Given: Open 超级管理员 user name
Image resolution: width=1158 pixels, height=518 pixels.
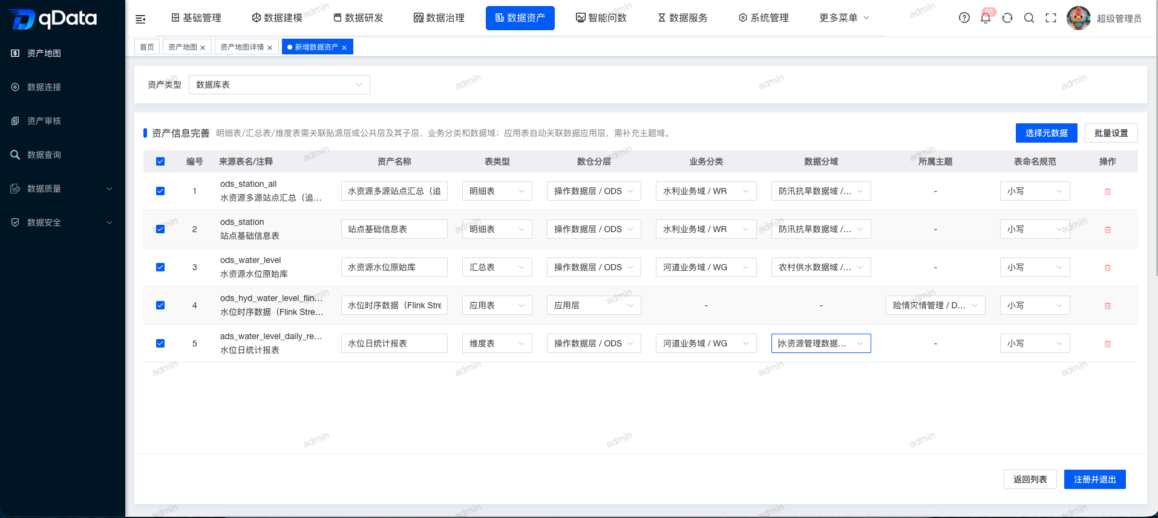Looking at the screenshot, I should click(x=1119, y=19).
